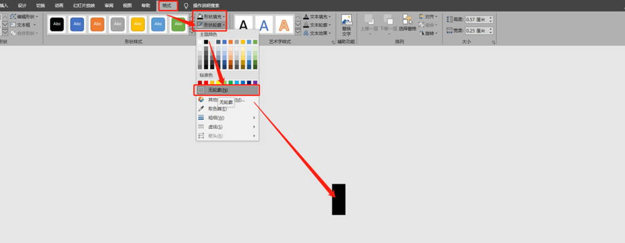Apply the orange Abc shape style

point(97,24)
